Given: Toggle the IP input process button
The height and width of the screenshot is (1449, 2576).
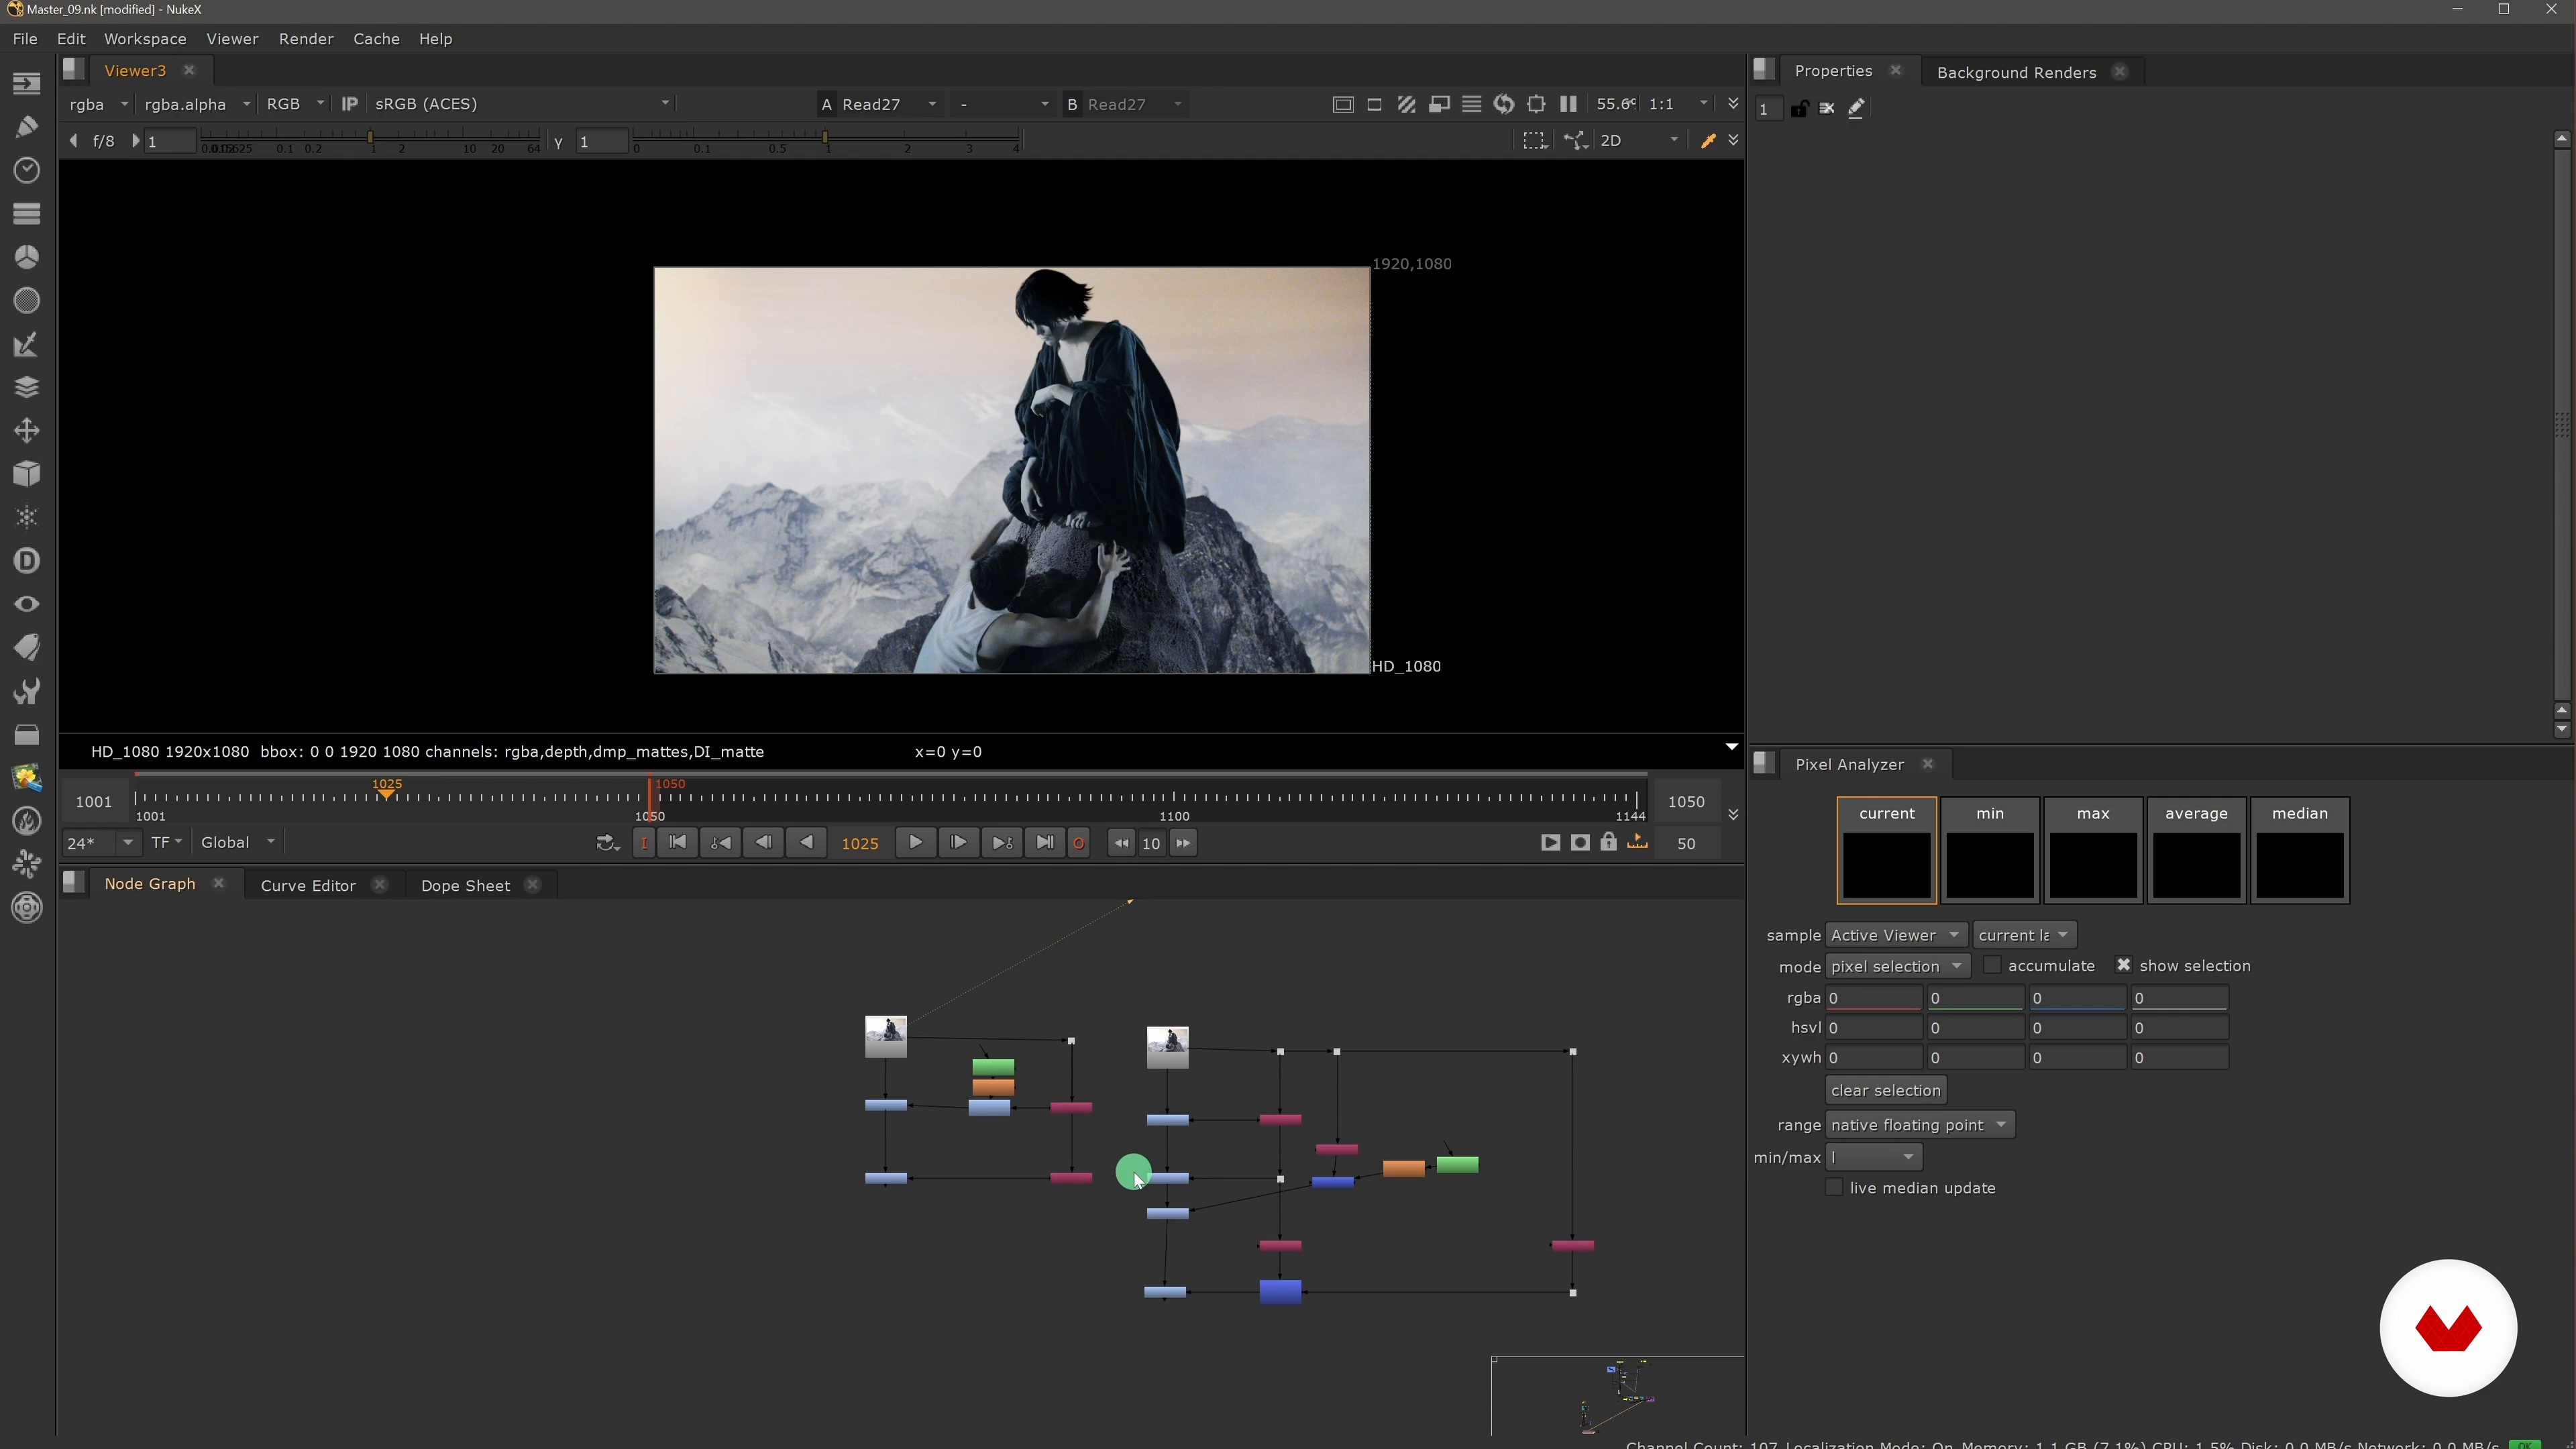Looking at the screenshot, I should [349, 104].
